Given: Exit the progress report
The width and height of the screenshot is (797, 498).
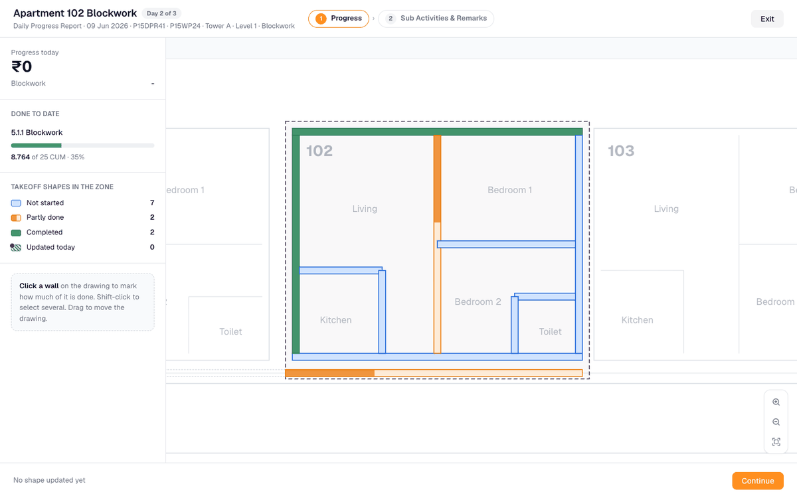Looking at the screenshot, I should pyautogui.click(x=767, y=19).
